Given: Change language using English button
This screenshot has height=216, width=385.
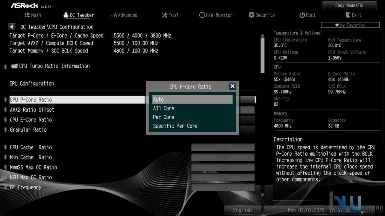Looking at the screenshot, I should tap(243, 210).
